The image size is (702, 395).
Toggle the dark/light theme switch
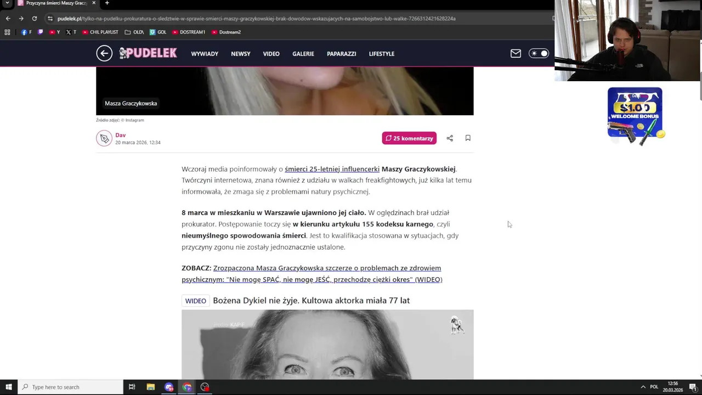[x=539, y=53]
